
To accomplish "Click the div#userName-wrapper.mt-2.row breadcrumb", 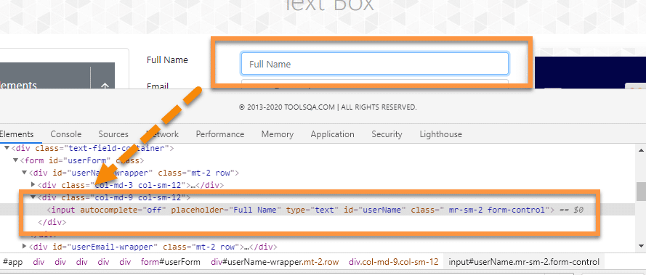I will point(275,262).
